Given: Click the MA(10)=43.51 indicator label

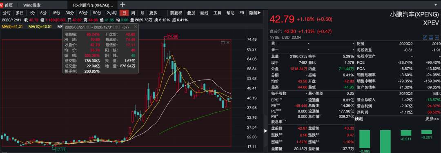Looking at the screenshot, I should pos(40,27).
